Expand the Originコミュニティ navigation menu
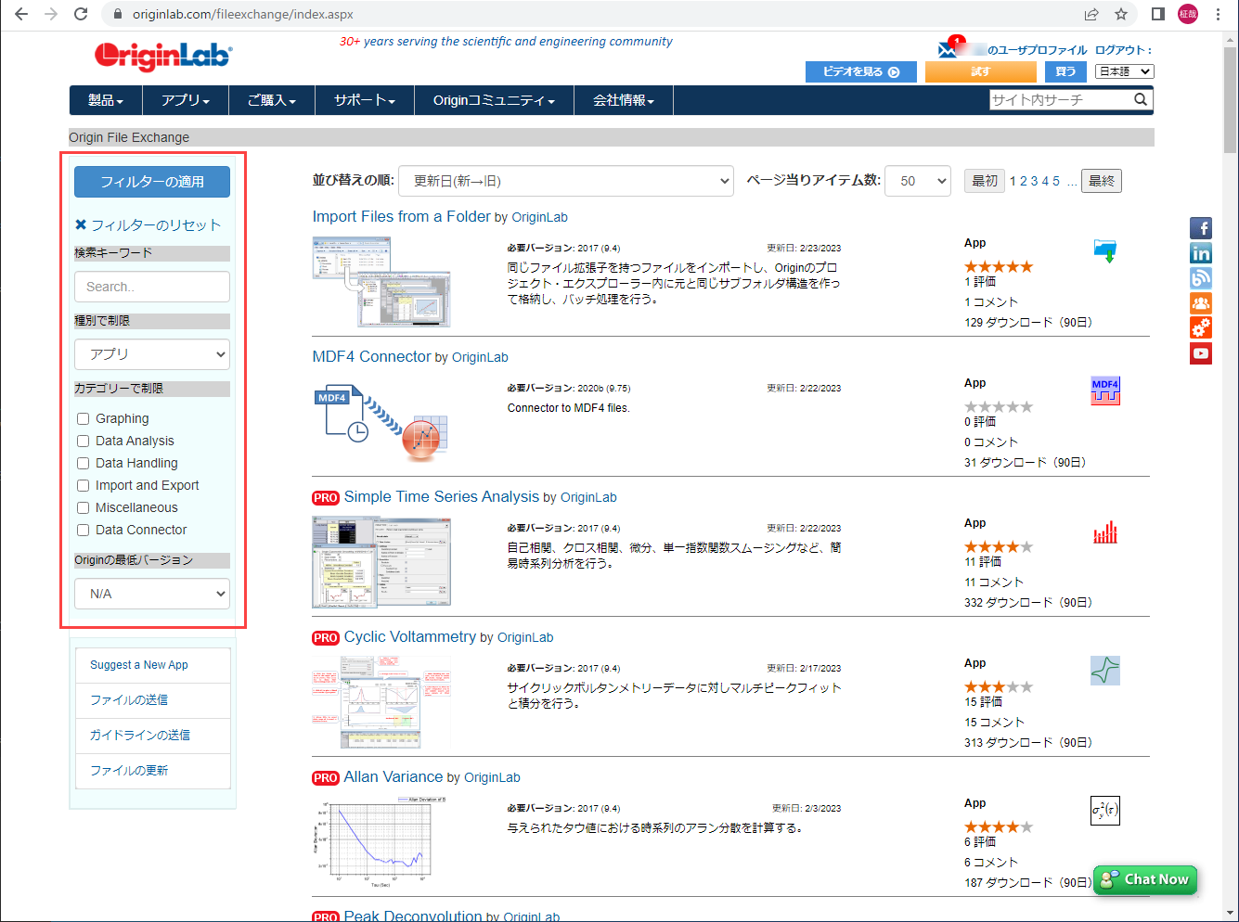Image resolution: width=1239 pixels, height=922 pixels. (x=494, y=100)
